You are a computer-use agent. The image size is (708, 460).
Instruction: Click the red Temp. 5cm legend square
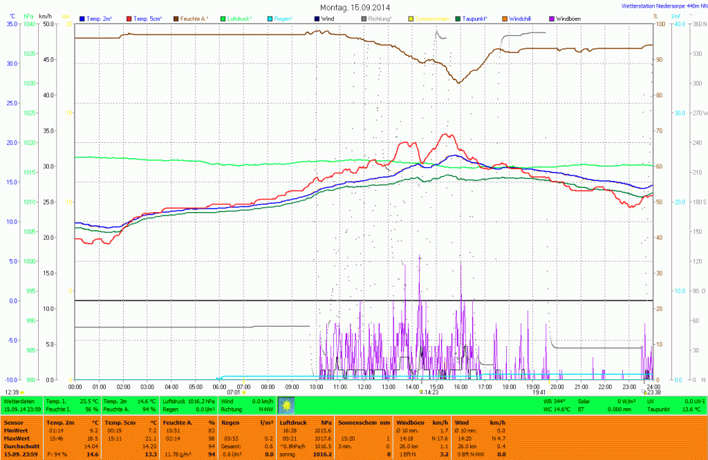(x=129, y=17)
